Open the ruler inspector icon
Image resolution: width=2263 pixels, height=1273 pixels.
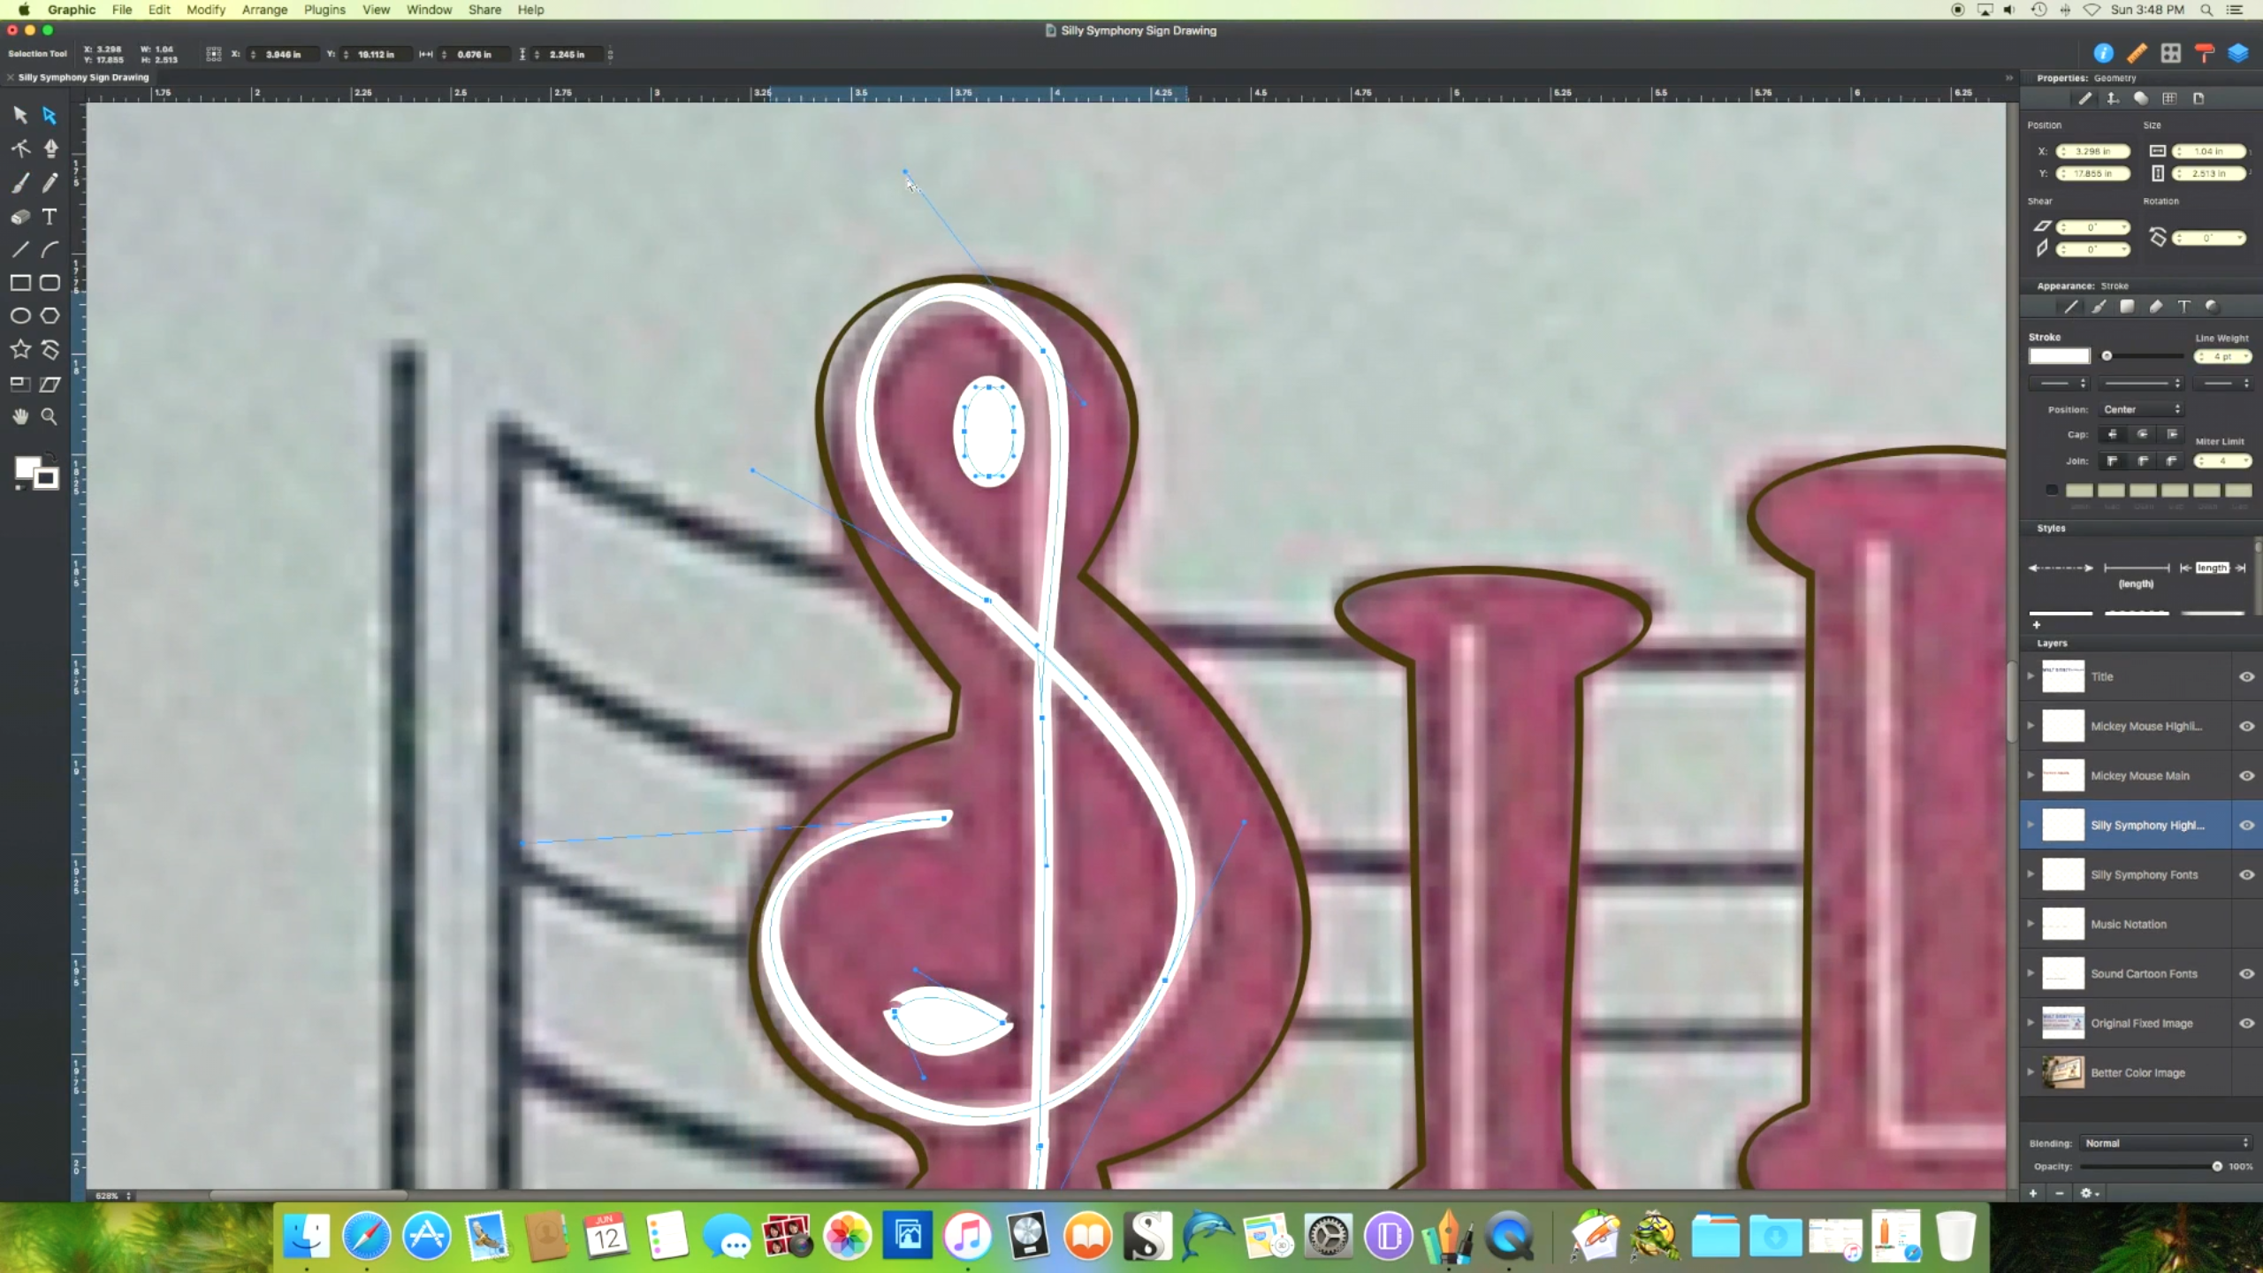click(x=2137, y=53)
